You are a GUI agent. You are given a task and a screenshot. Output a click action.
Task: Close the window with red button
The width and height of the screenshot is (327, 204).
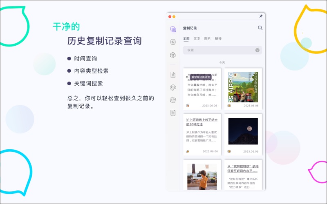click(170, 17)
